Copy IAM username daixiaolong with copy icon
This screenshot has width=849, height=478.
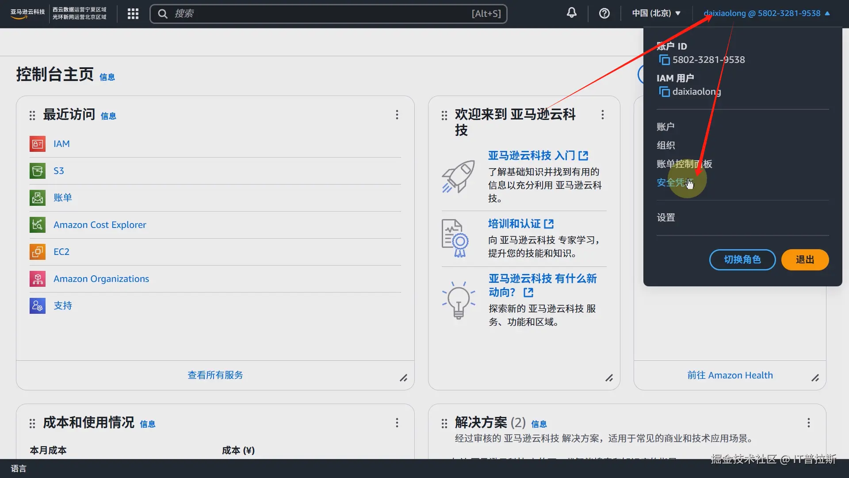click(664, 92)
